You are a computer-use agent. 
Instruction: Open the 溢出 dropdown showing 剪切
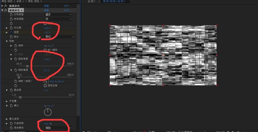click(60, 37)
